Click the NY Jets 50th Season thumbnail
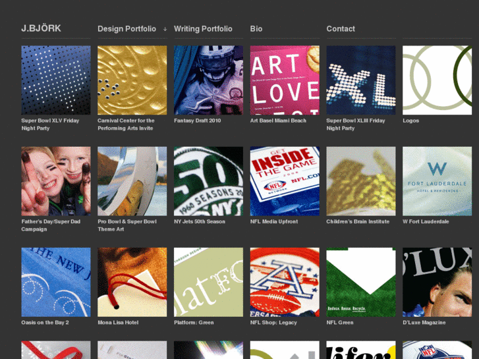479x359 pixels. 209,181
